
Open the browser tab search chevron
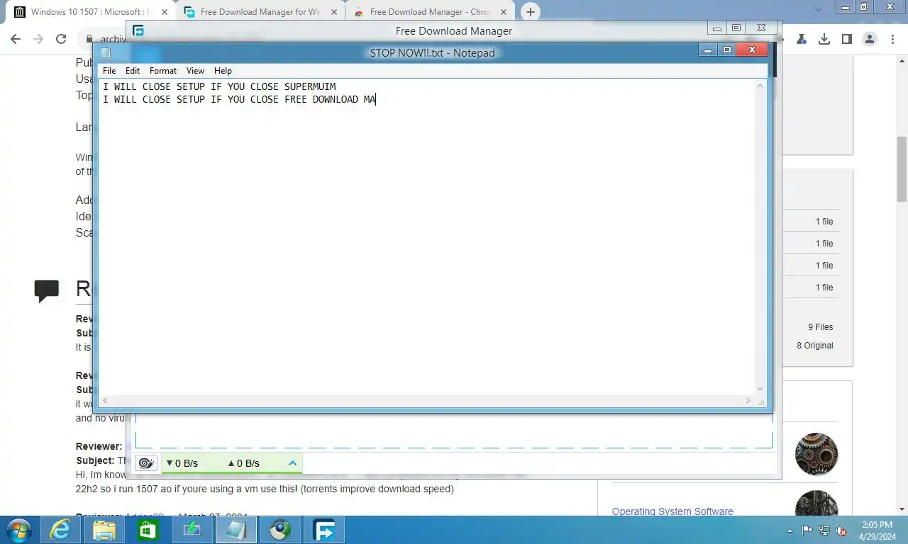coord(819,9)
